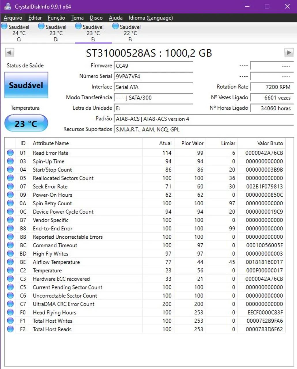Viewport: 297px width, 369px height.
Task: Click the Limiar column header
Action: [x=222, y=143]
